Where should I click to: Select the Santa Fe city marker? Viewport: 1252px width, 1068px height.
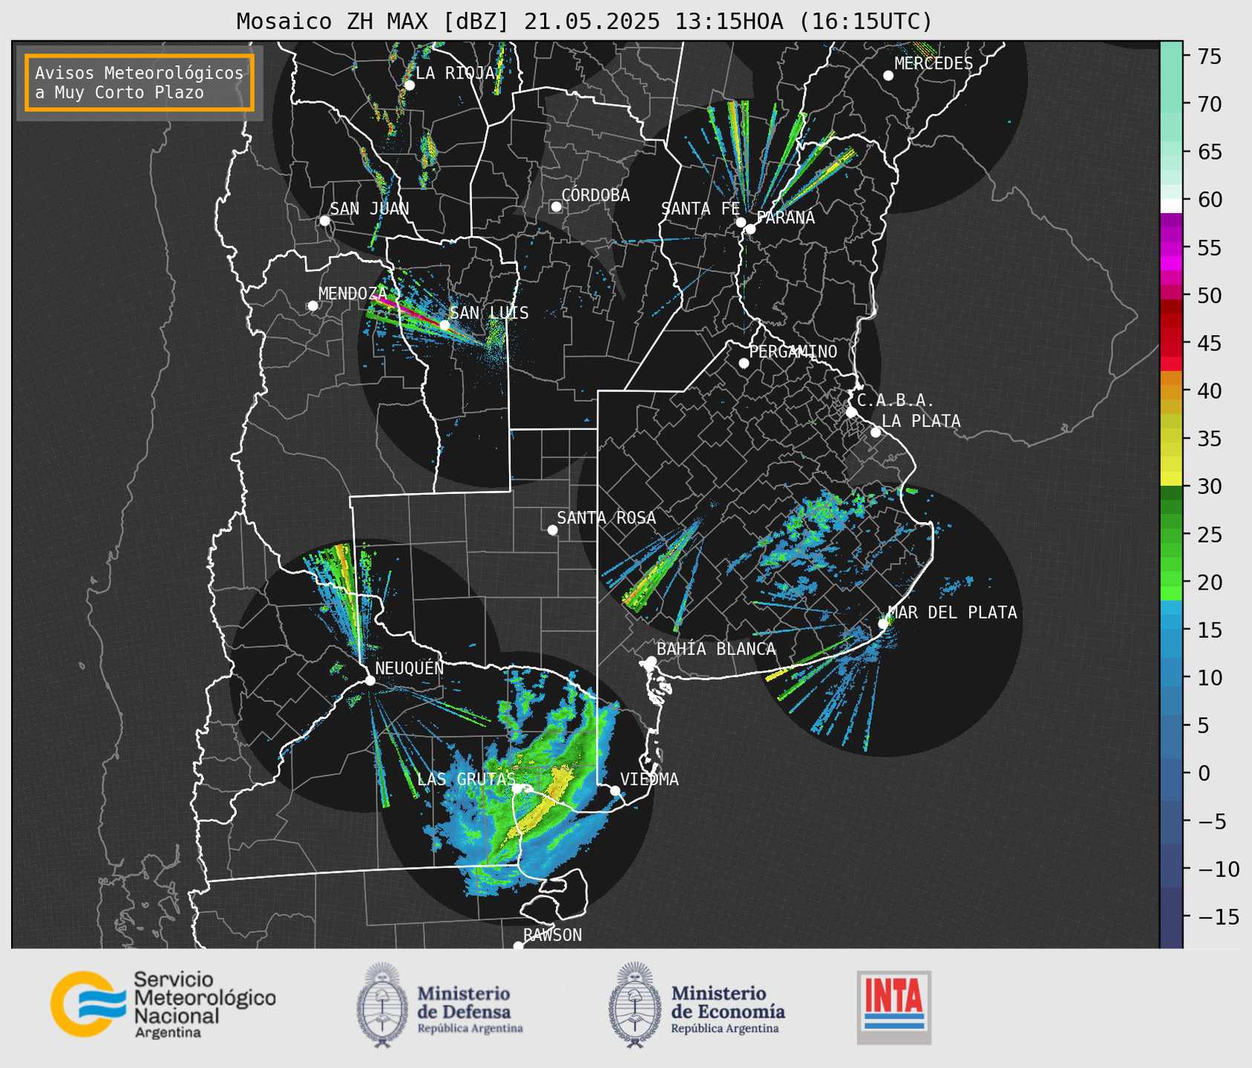click(741, 222)
